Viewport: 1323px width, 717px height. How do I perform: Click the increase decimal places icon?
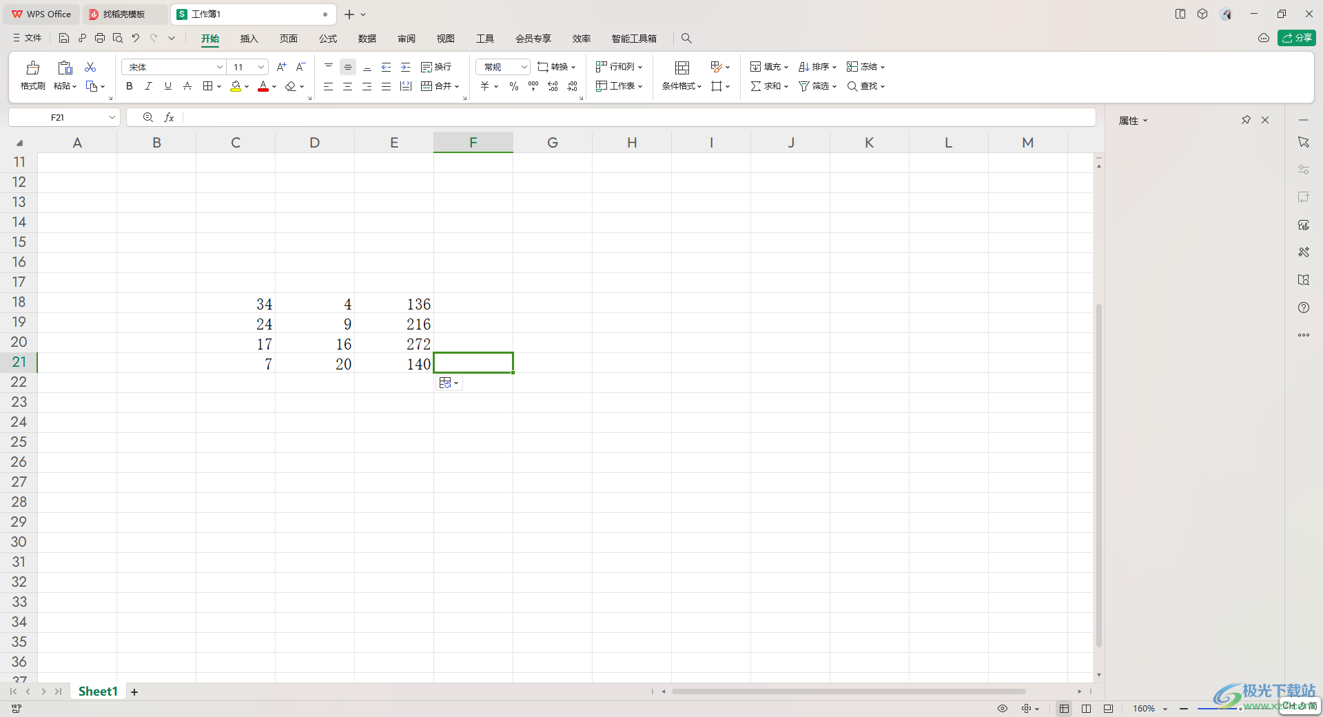click(x=553, y=86)
